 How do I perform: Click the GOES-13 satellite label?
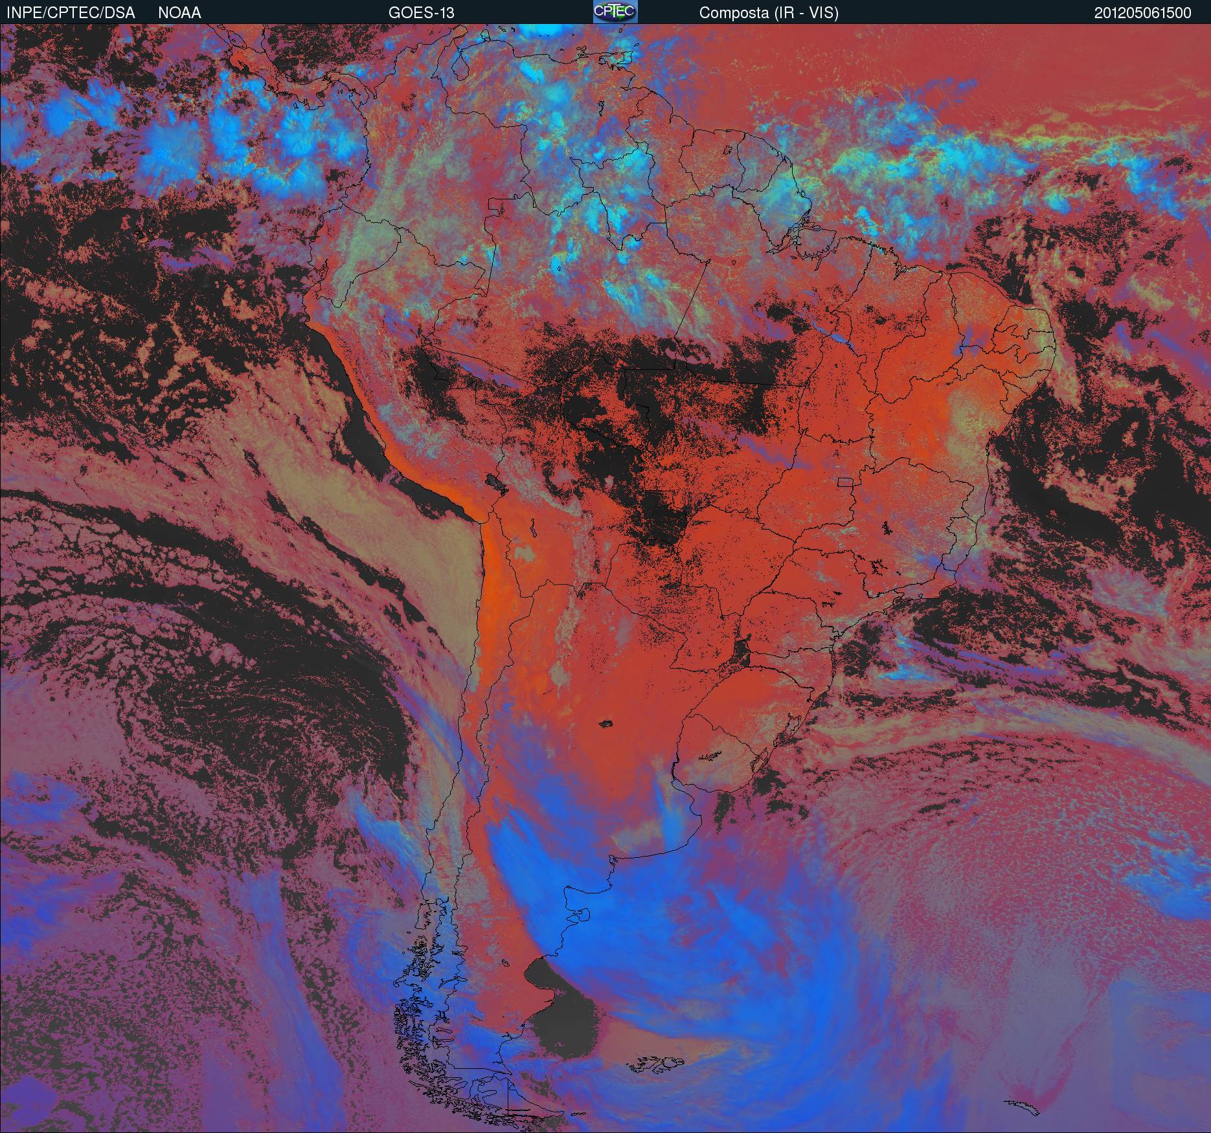[x=421, y=13]
